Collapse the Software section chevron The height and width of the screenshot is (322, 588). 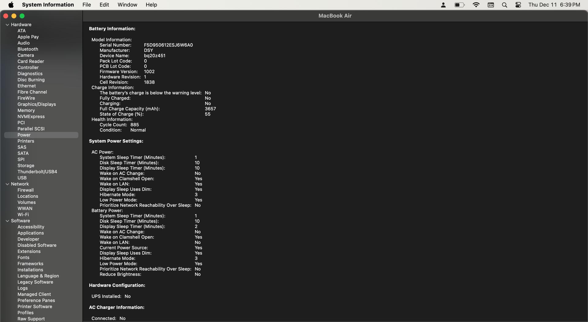(x=7, y=221)
